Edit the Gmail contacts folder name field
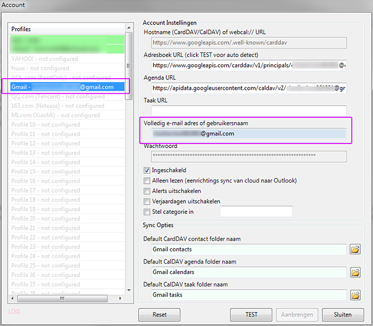The image size is (373, 326). 249,250
